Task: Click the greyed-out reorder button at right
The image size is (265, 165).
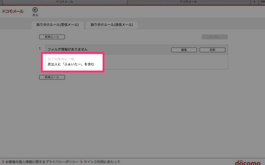Action: (x=215, y=37)
